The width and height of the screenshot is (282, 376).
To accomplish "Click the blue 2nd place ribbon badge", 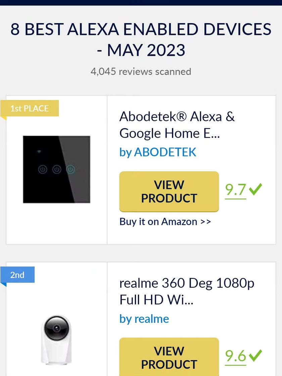I will pyautogui.click(x=17, y=275).
